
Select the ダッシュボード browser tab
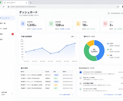coord(16,3)
